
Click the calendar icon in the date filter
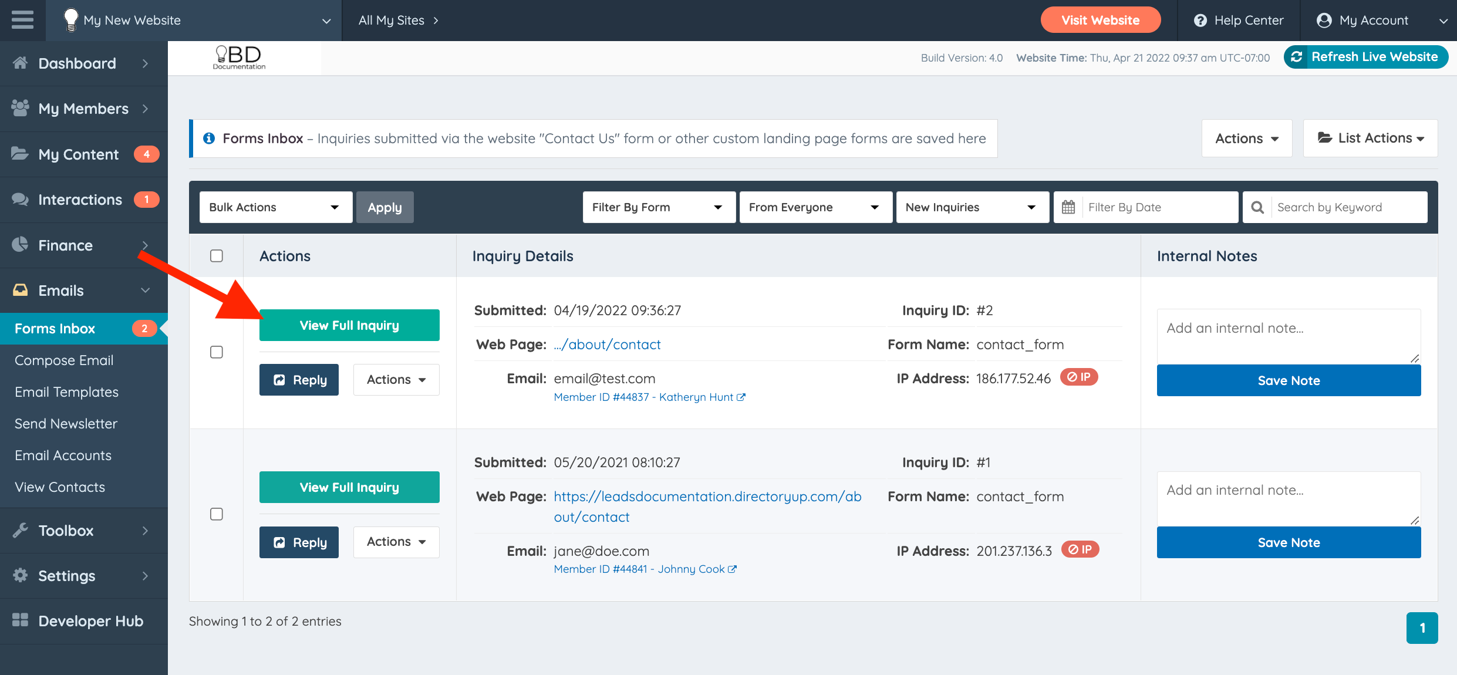click(1068, 207)
